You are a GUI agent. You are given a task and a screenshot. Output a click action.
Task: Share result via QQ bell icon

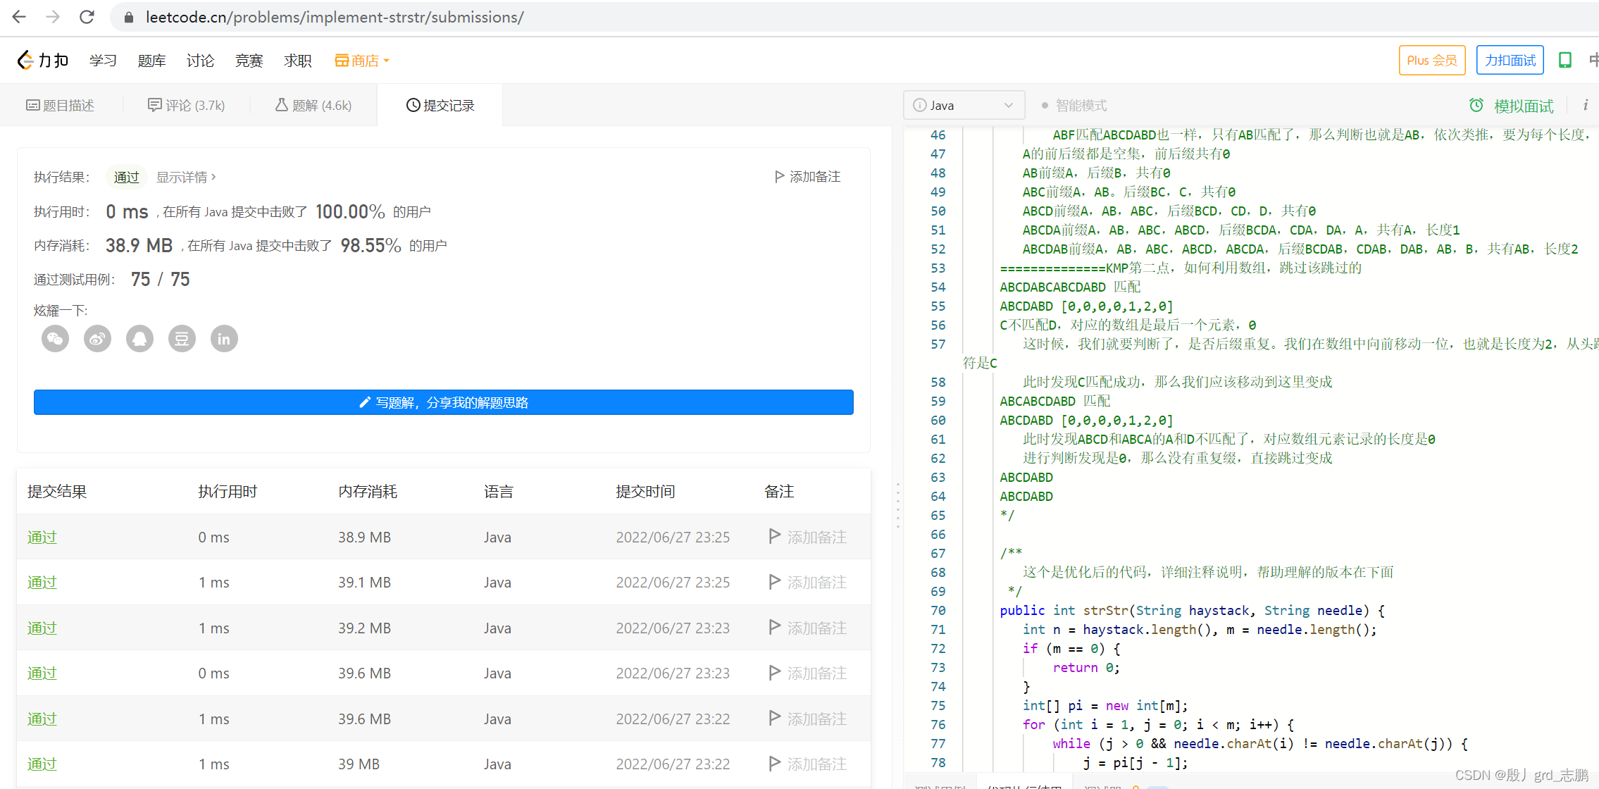click(139, 339)
